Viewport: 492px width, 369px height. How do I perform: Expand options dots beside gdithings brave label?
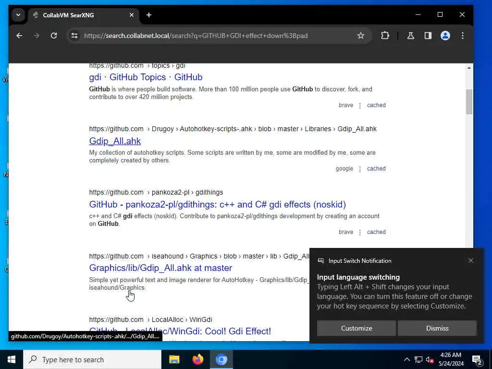(360, 233)
